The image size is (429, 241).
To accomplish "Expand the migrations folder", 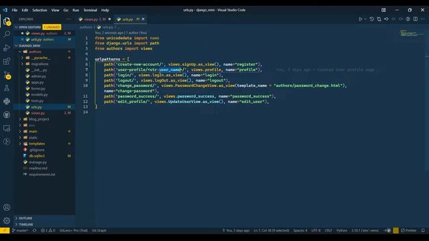I will point(44,64).
